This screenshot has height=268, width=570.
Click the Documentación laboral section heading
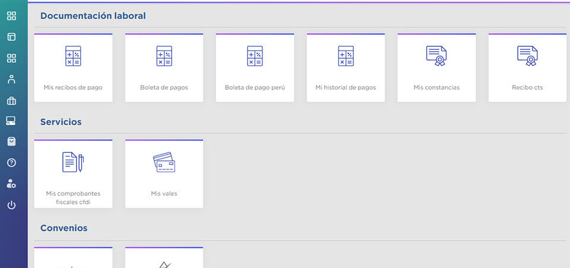[93, 16]
